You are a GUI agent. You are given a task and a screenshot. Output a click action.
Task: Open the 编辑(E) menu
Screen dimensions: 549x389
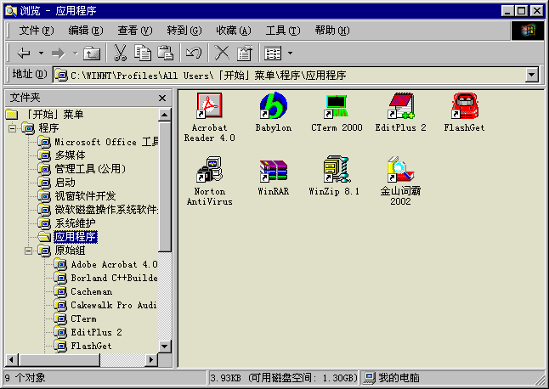pyautogui.click(x=86, y=31)
